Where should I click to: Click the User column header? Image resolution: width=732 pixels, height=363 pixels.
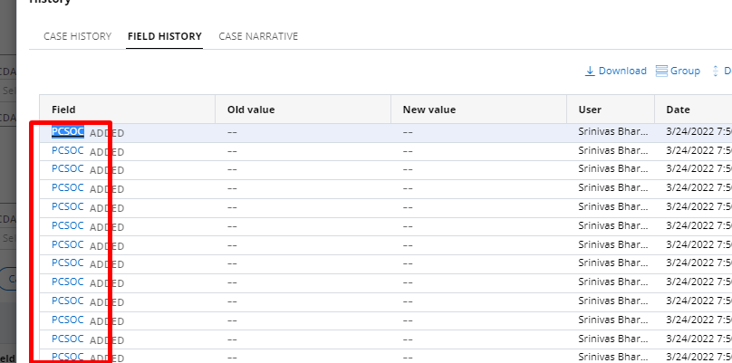(590, 110)
